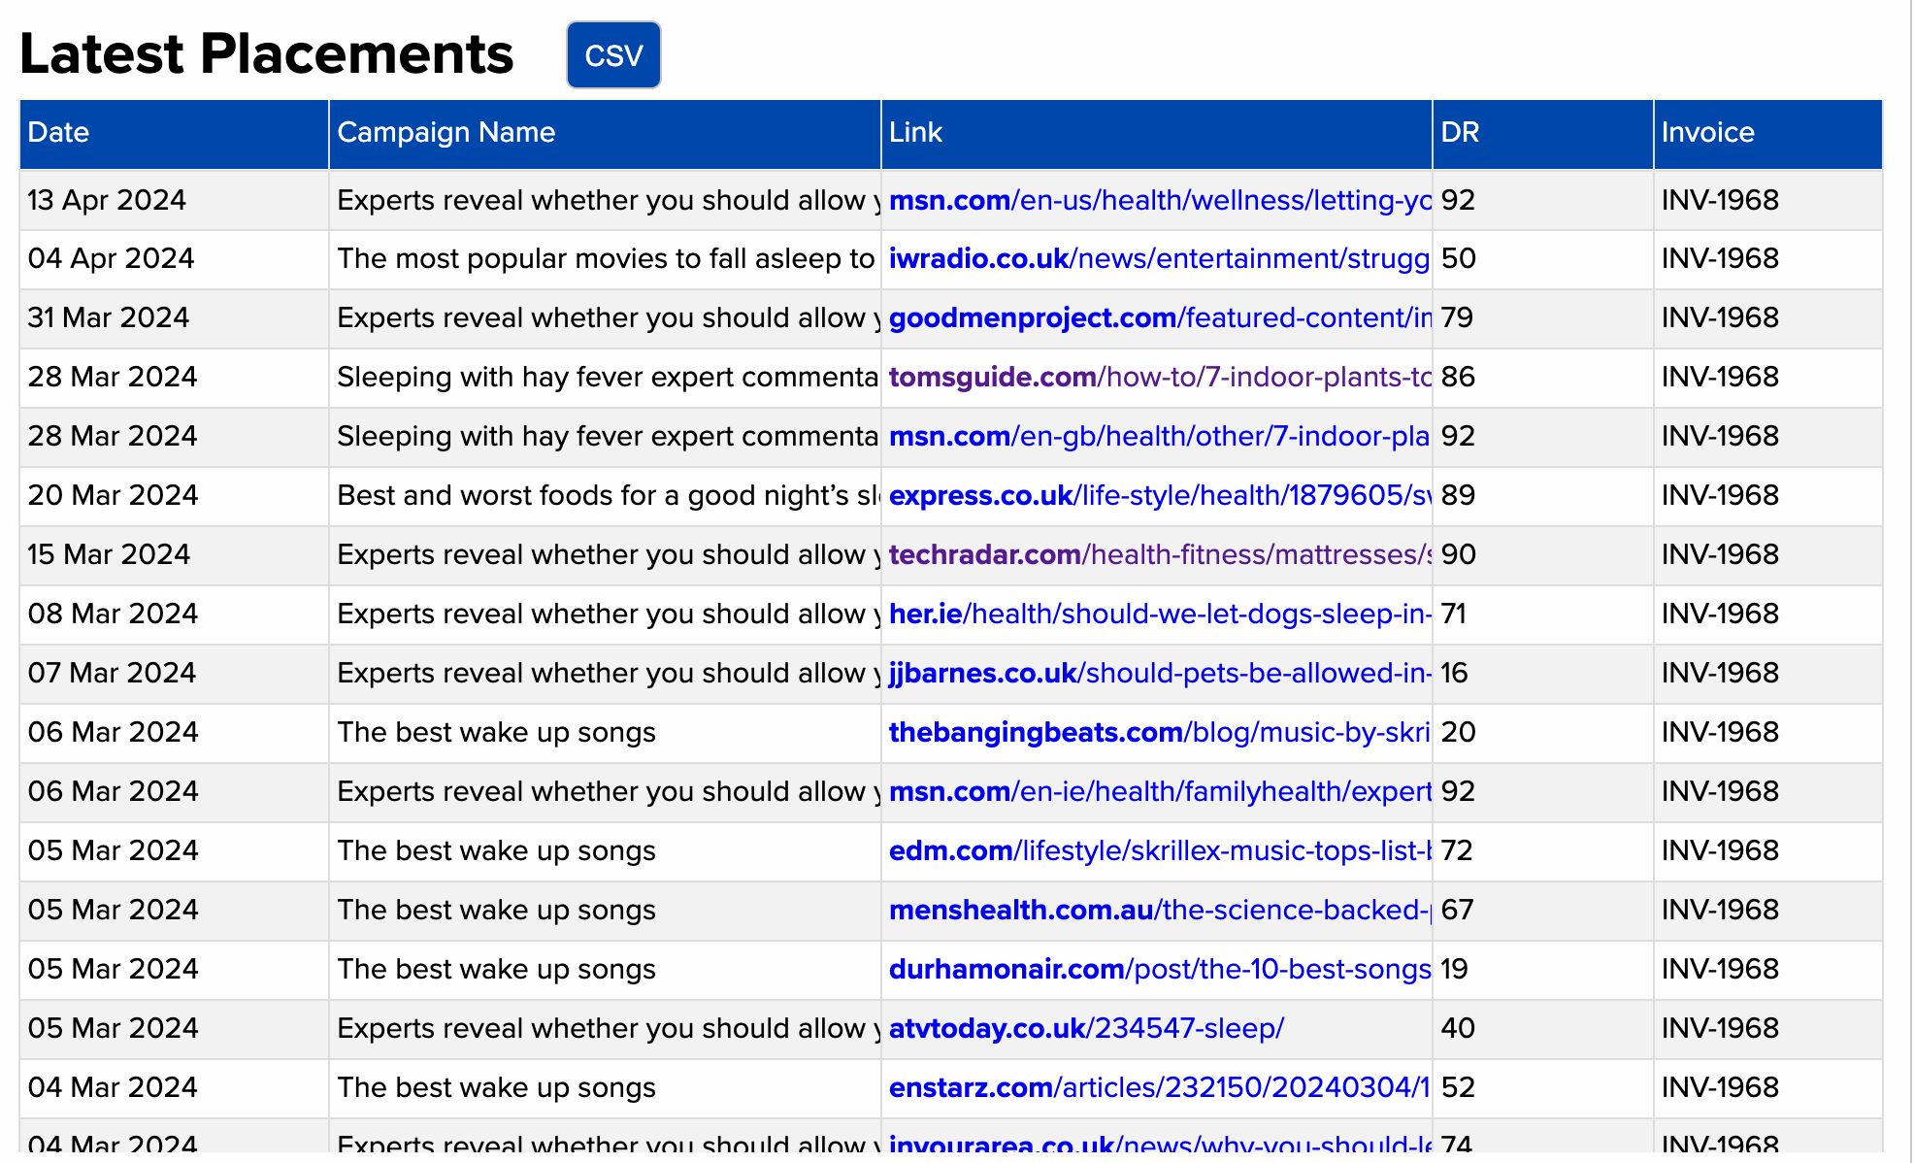Select the date 13 Apr 2024
Screen dimensions: 1914x1163
107,200
